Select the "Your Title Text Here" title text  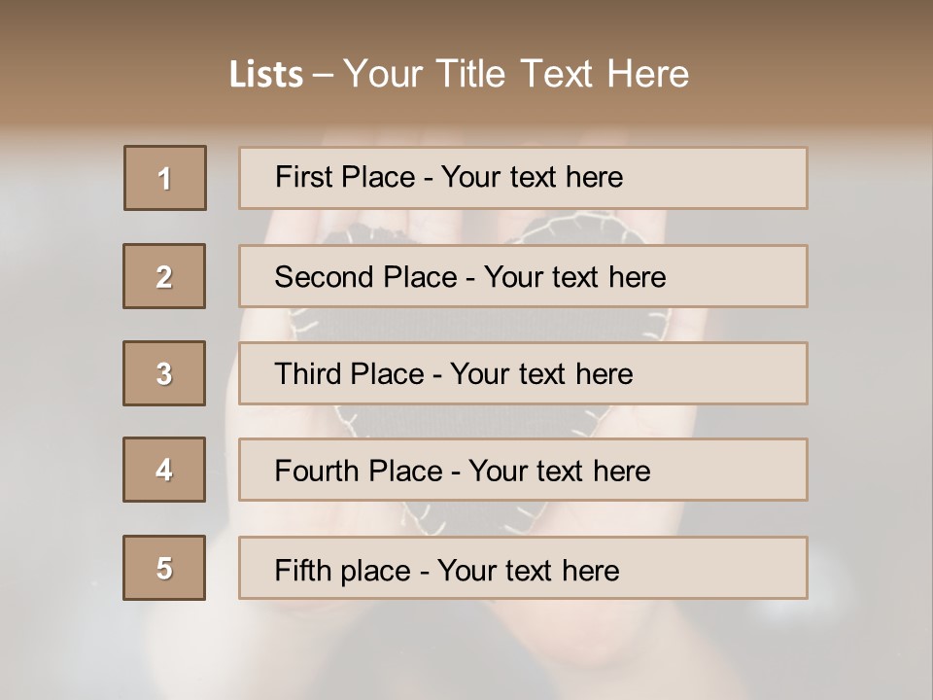516,74
